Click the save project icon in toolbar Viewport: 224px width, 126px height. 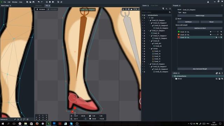[x=34, y=2]
